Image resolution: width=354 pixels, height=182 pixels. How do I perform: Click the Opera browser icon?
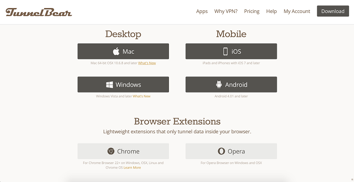coord(221,151)
